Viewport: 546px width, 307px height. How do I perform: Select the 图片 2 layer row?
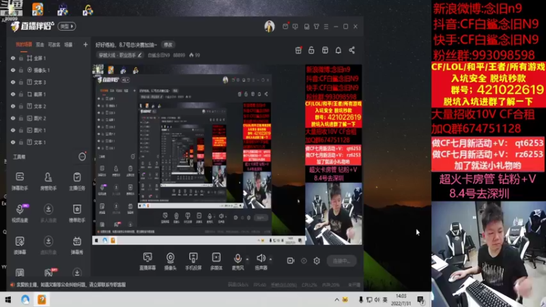coord(48,118)
